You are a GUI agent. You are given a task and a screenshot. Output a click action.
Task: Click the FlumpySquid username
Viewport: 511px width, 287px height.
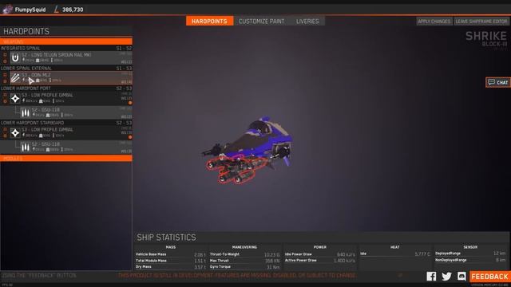click(x=30, y=10)
